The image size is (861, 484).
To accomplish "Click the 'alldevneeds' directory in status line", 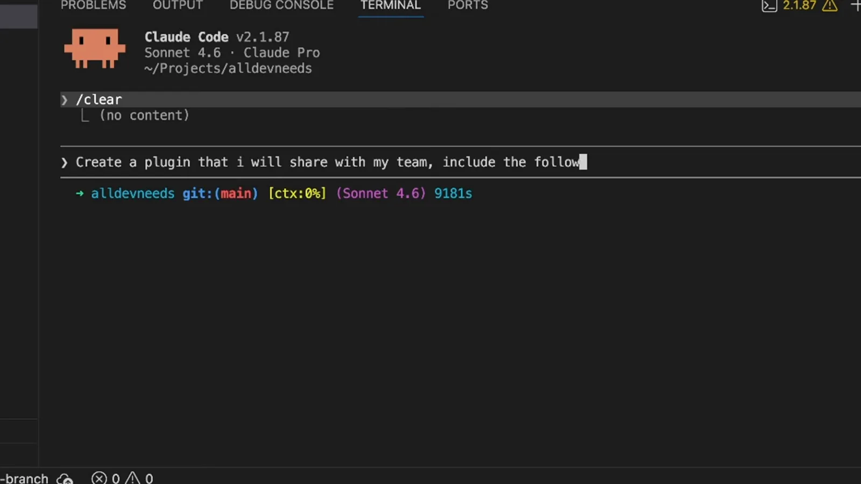I will [x=132, y=194].
